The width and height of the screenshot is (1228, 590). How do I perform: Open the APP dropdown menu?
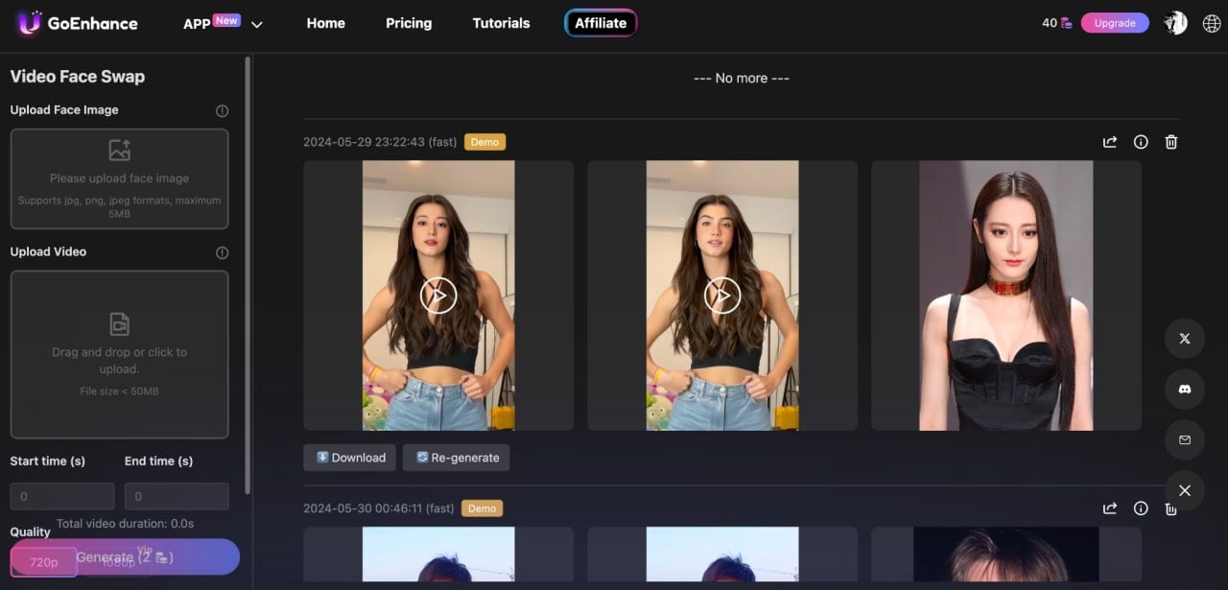point(223,23)
